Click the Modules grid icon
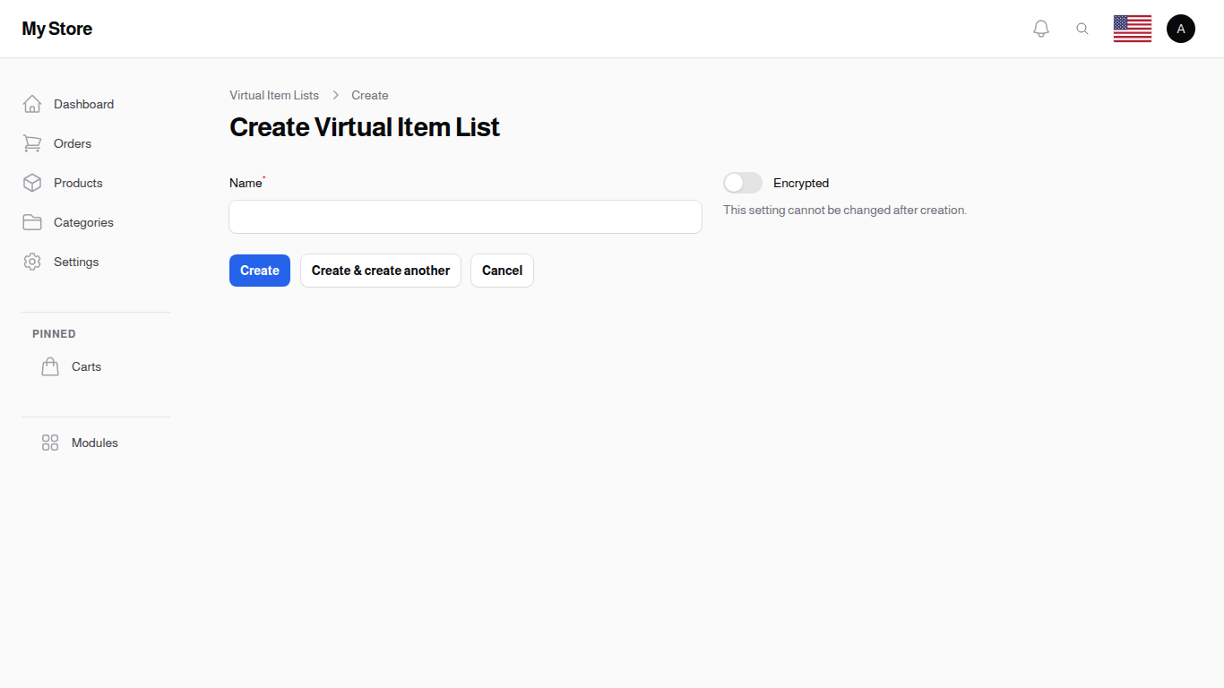The image size is (1224, 688). (49, 442)
